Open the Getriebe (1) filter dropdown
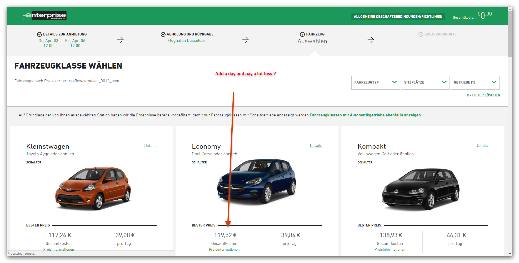 point(475,82)
